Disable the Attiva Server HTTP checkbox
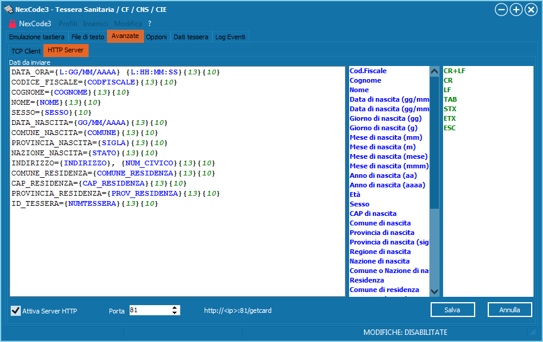The image size is (543, 342). coord(16,310)
